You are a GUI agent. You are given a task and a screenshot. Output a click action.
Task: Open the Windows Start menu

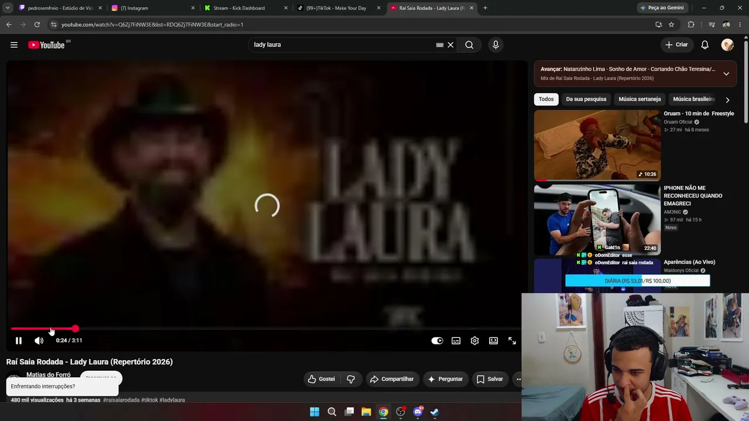(x=314, y=412)
